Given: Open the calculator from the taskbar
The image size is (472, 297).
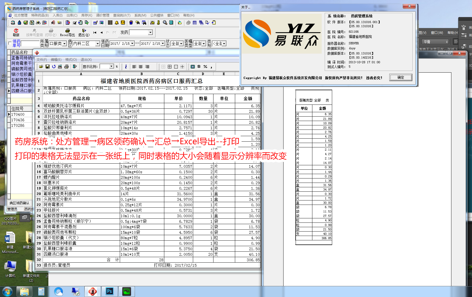Looking at the screenshot, I should pos(41,291).
